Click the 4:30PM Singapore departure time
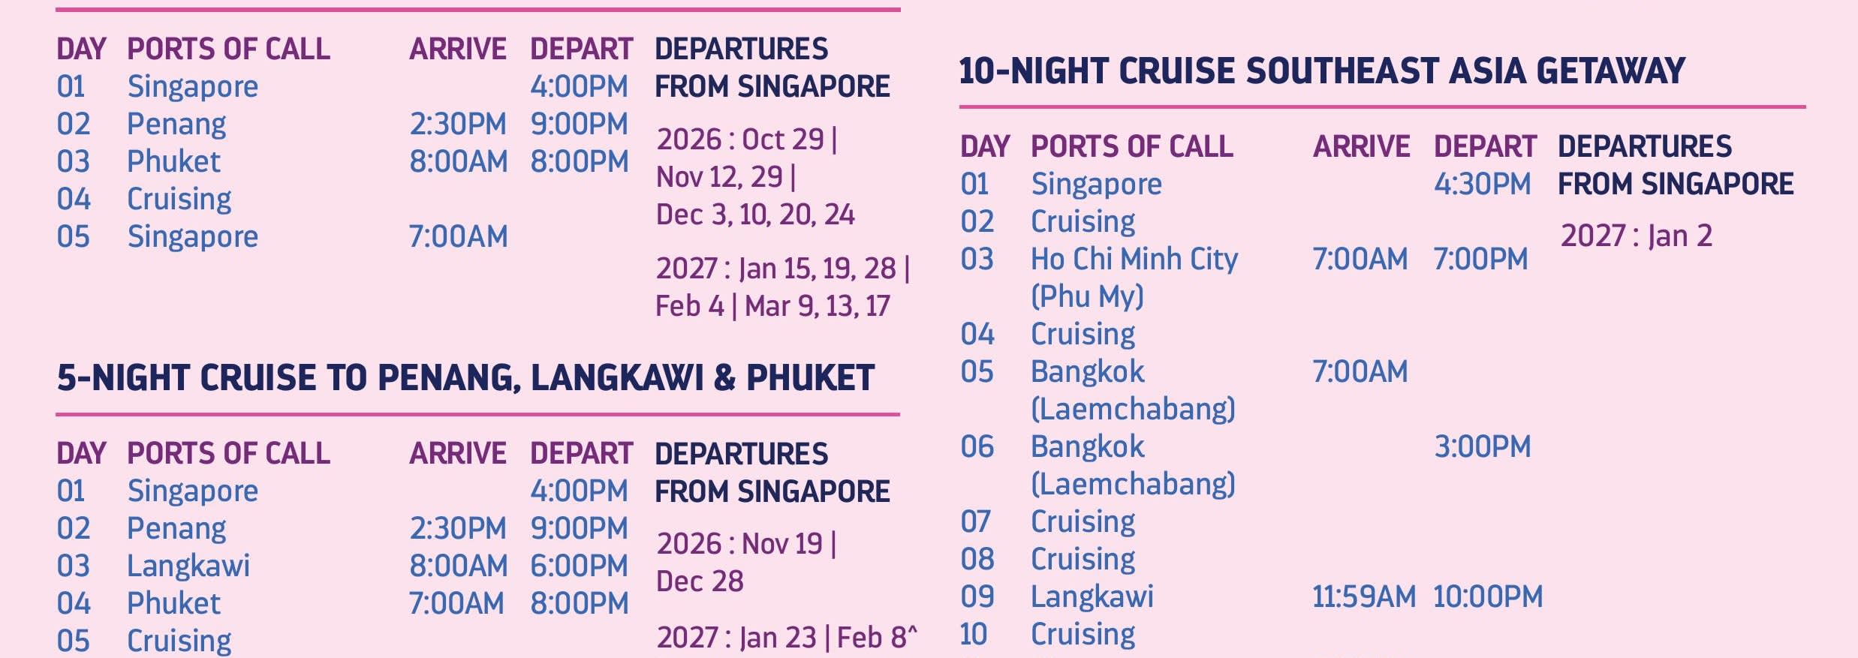The width and height of the screenshot is (1858, 658). [1482, 185]
